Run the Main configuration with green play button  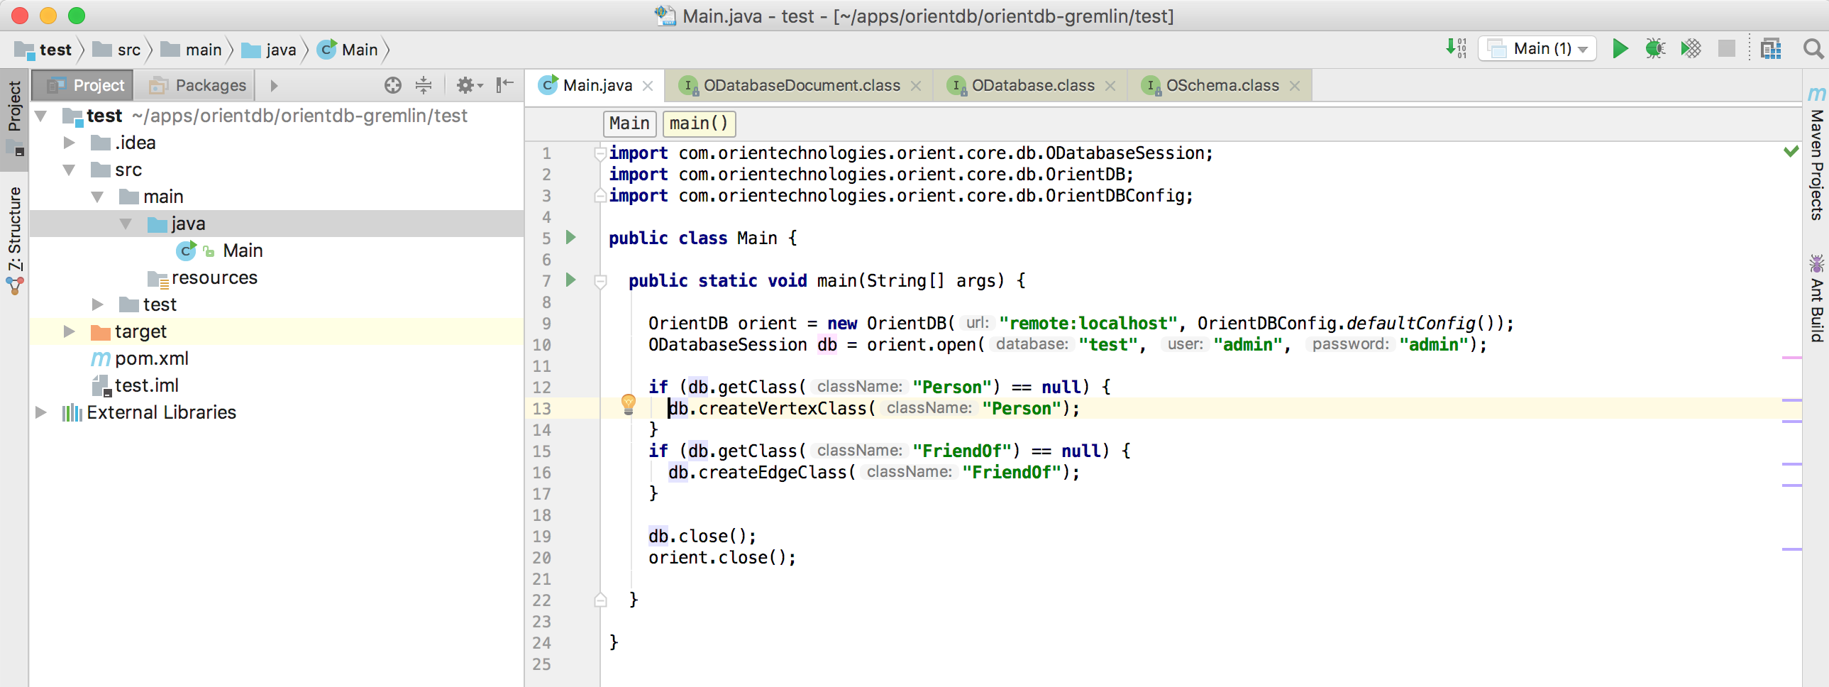point(1620,48)
